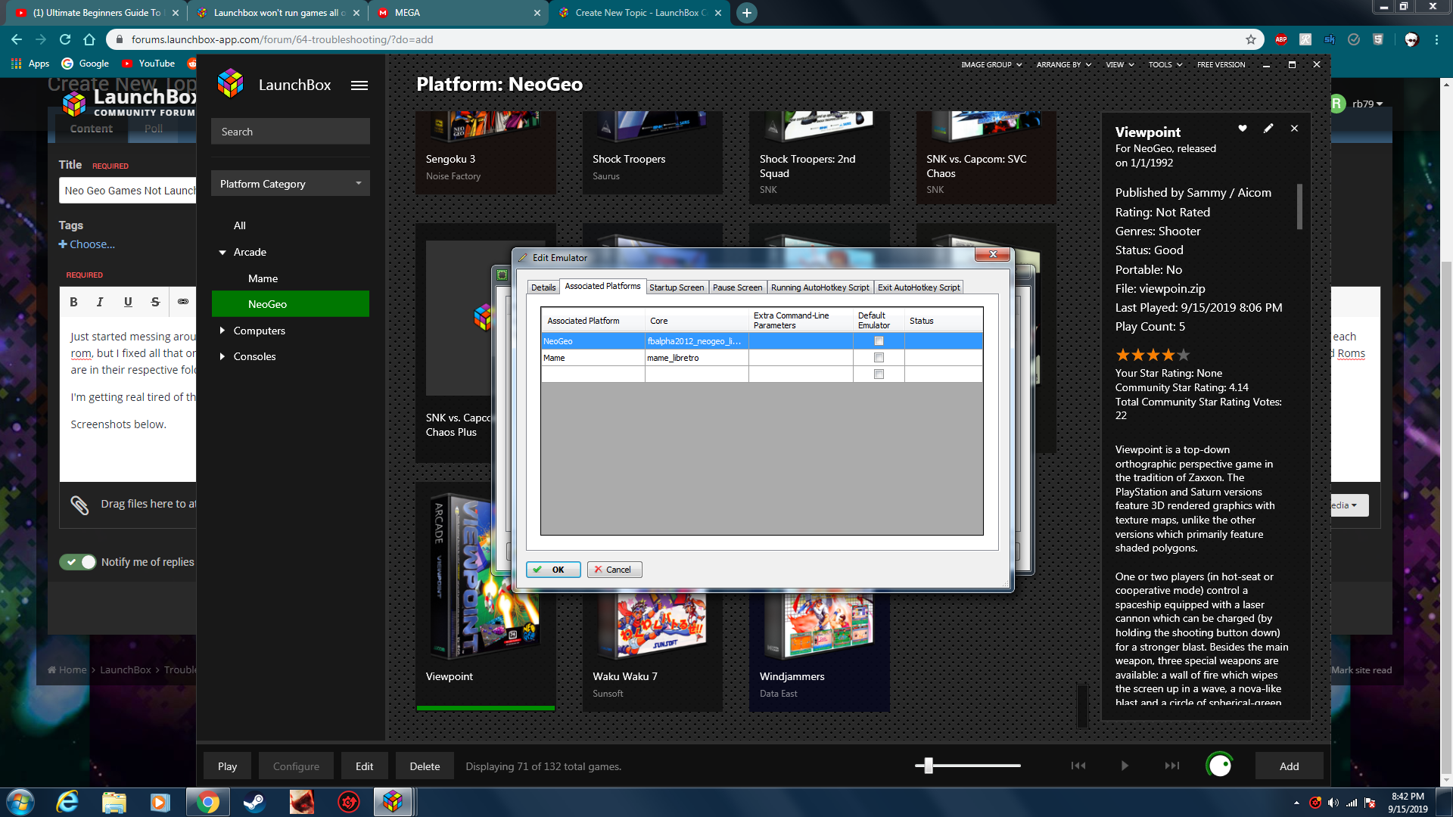Apply italic formatting in forum editor

[x=100, y=302]
